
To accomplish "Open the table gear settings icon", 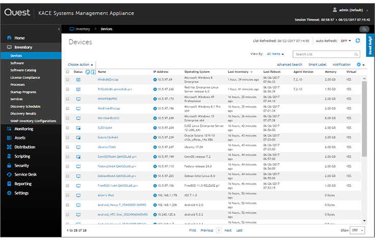I will (359, 65).
